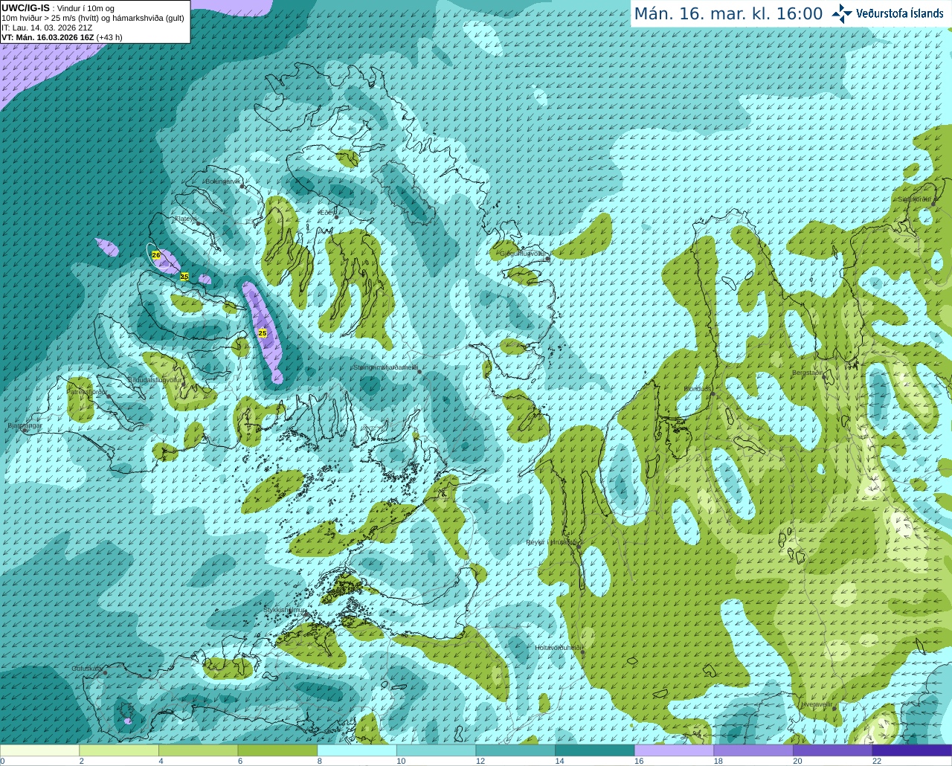The width and height of the screenshot is (952, 766).
Task: Click the legend tick label 8
Action: [320, 761]
